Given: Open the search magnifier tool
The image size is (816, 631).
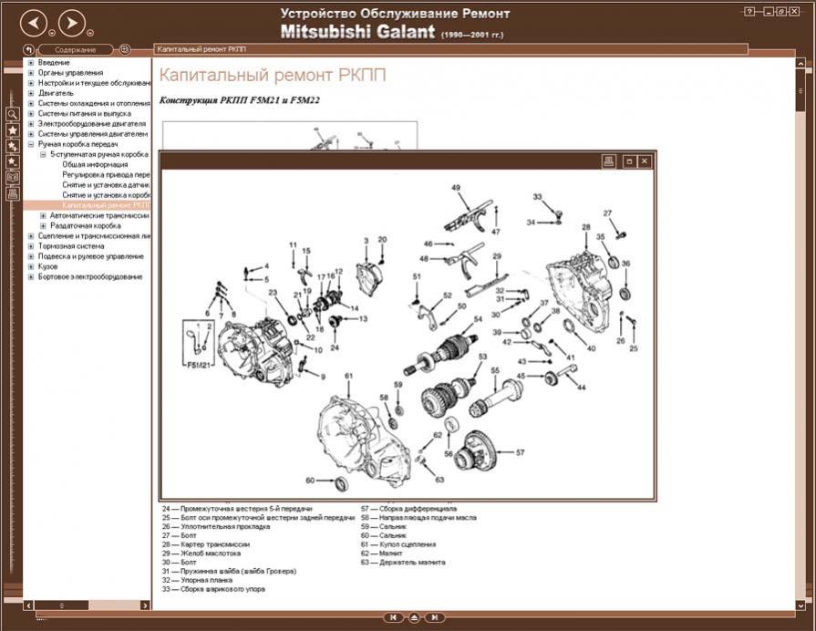Looking at the screenshot, I should [13, 114].
